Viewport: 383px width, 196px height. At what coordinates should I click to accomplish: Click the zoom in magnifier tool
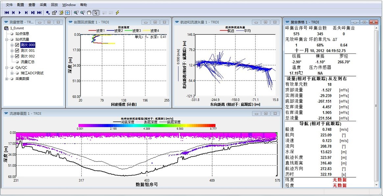point(76,13)
